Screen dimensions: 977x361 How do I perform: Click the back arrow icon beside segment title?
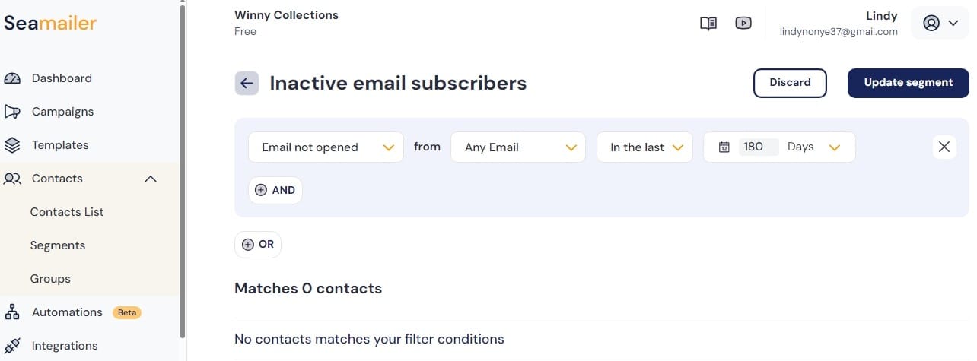[247, 83]
